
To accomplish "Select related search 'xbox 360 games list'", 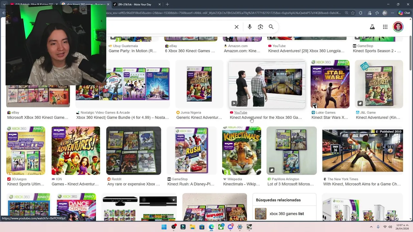I will (284, 214).
